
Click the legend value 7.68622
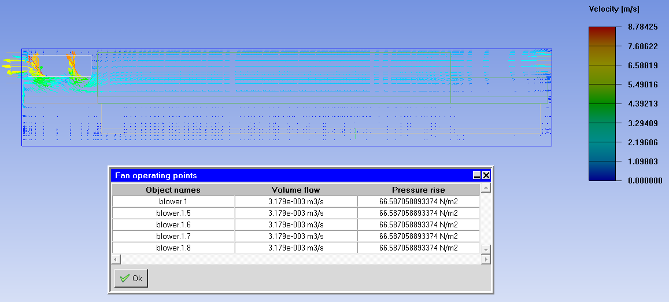(x=642, y=46)
